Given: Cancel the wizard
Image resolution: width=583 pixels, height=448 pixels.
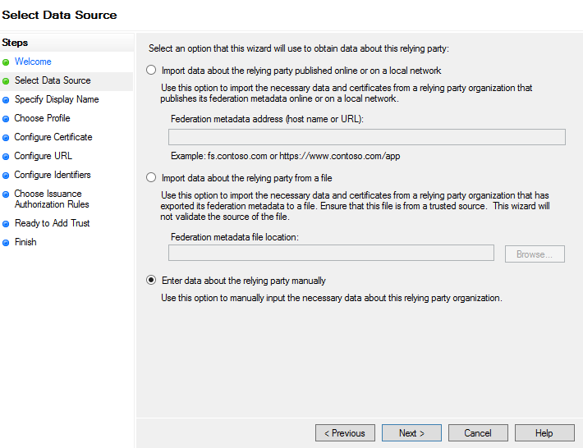Looking at the screenshot, I should pos(478,432).
